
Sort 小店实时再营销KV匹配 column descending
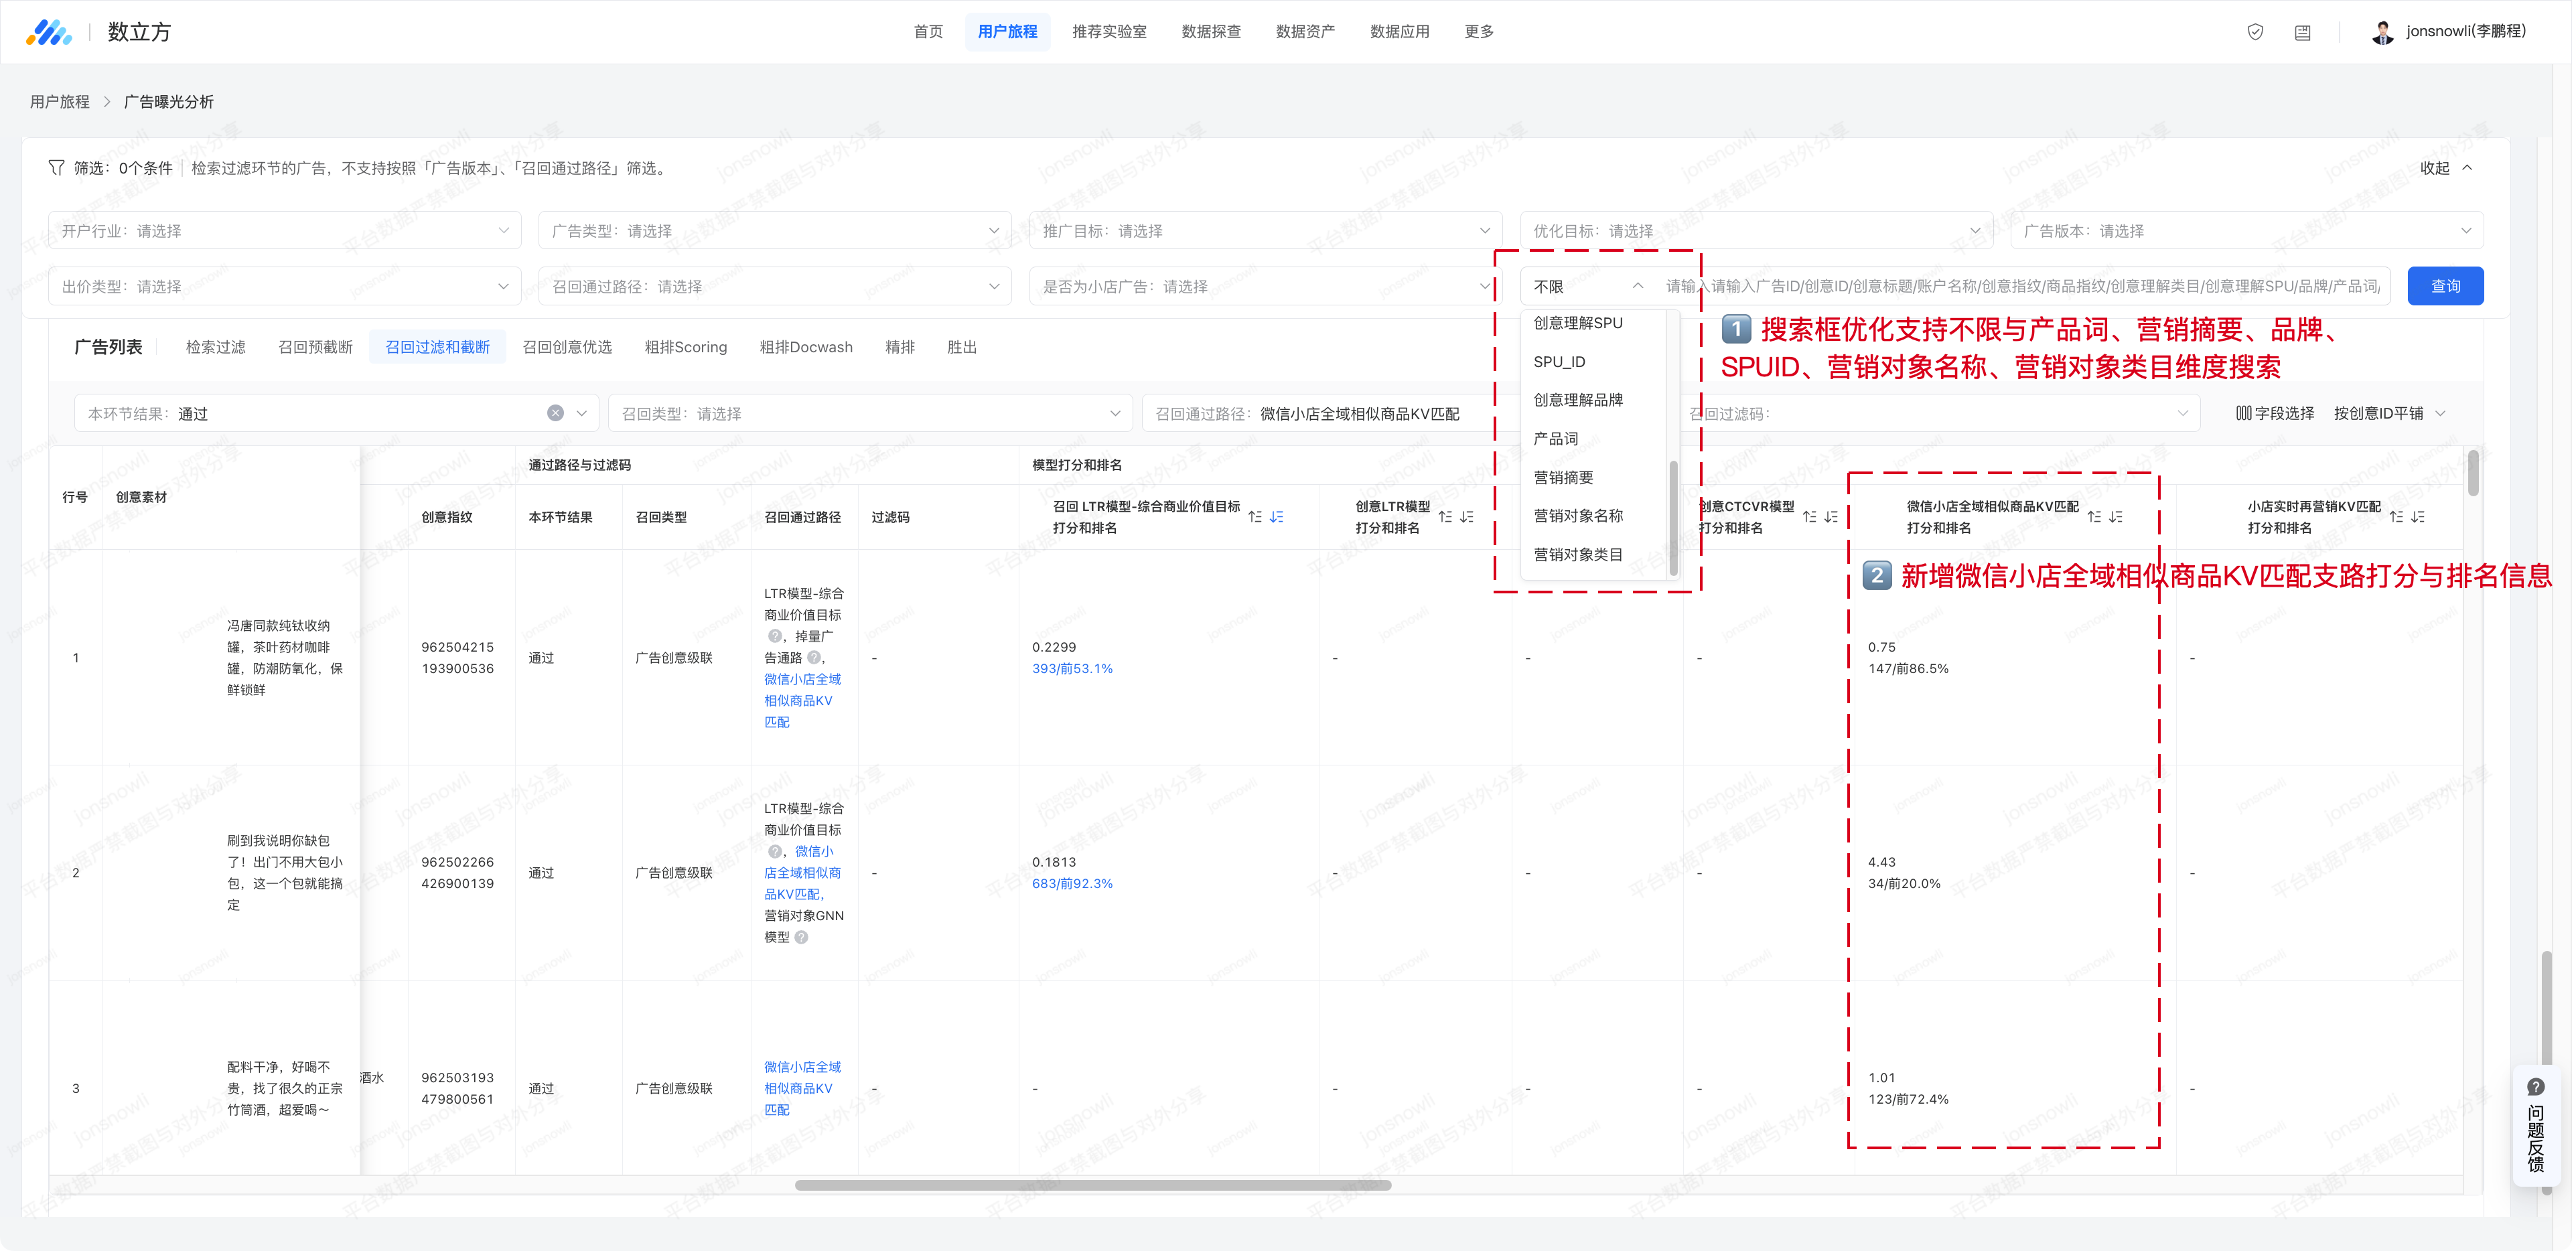pyautogui.click(x=2418, y=517)
